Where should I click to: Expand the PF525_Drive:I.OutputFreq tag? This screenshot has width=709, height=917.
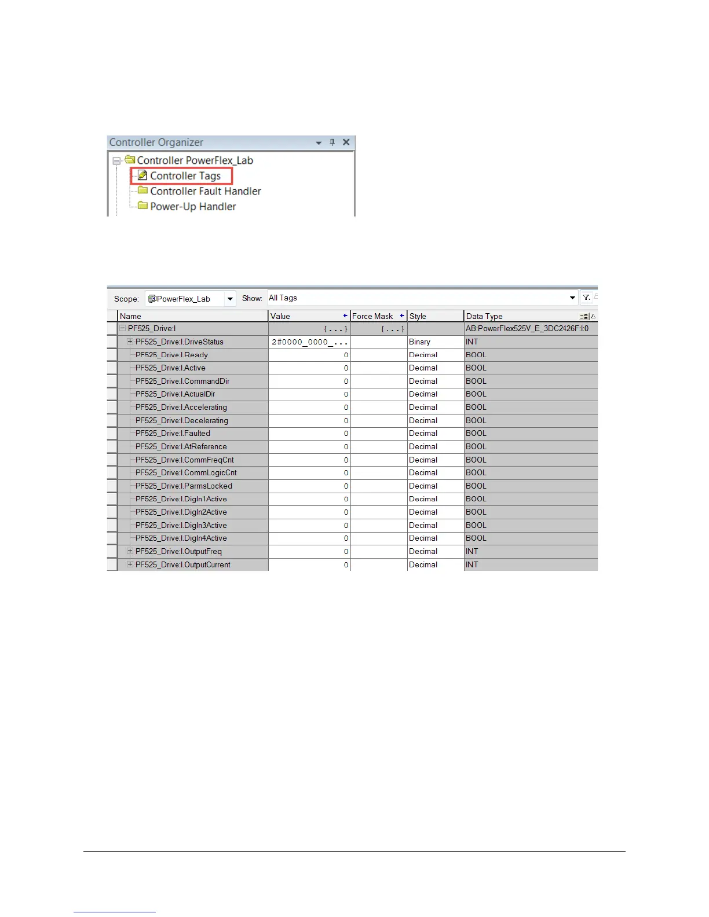point(130,551)
